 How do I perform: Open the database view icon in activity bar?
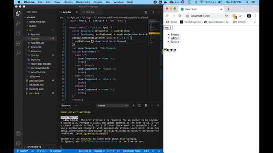tap(18, 33)
